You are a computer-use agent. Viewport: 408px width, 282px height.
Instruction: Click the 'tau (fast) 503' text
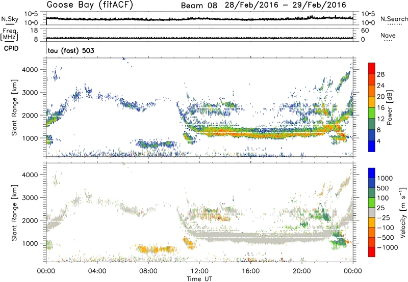pyautogui.click(x=71, y=50)
